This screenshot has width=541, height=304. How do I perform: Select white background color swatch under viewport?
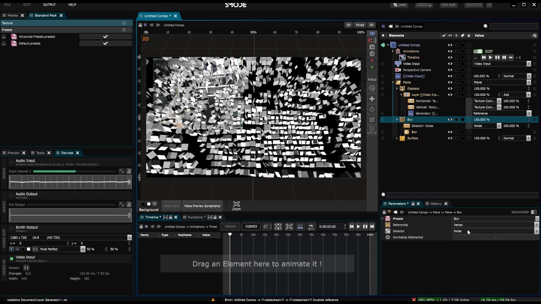click(x=148, y=204)
